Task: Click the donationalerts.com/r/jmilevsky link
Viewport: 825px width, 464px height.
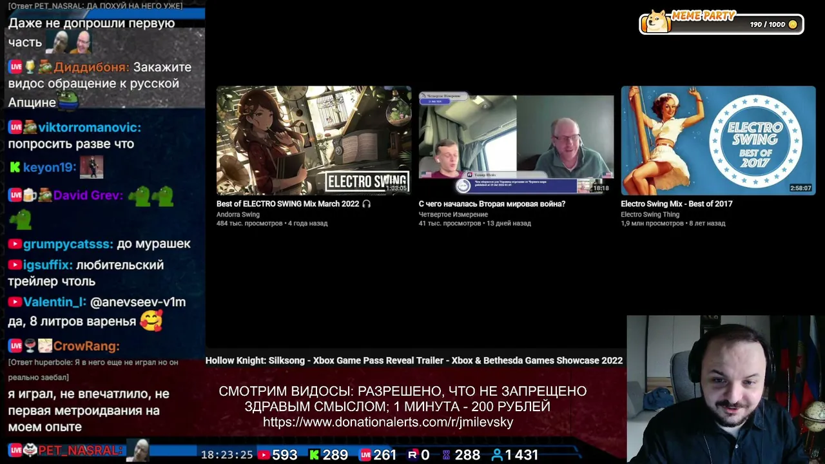Action: pos(388,422)
